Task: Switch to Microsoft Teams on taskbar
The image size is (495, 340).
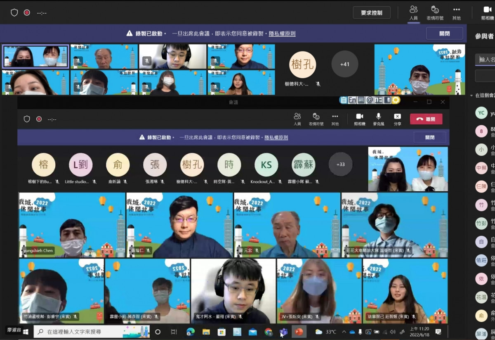Action: tap(284, 332)
